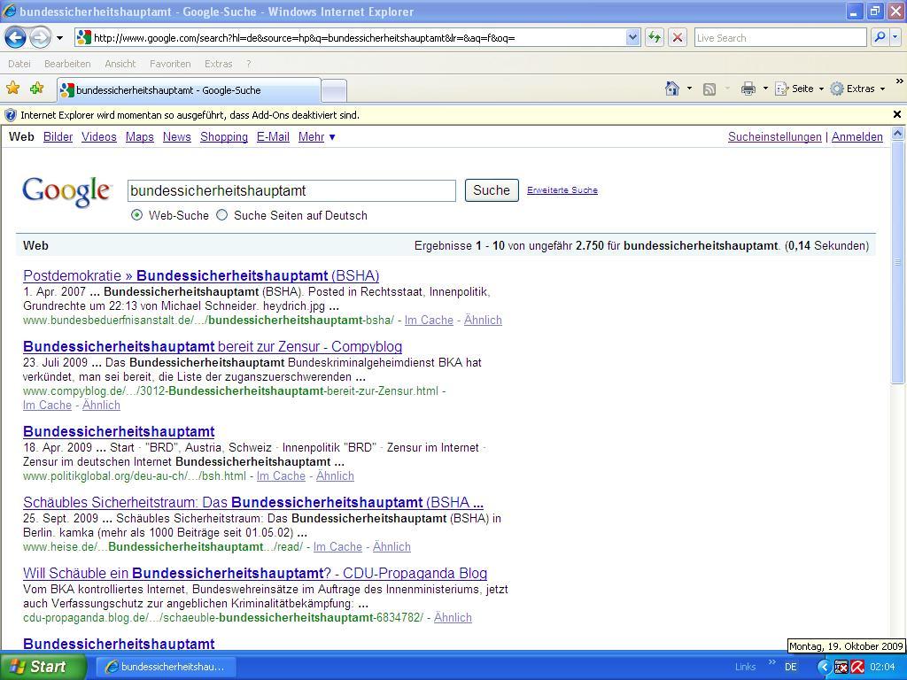Screen dimensions: 907x680
Task: Open Favorites Center star icon
Action: (12, 89)
